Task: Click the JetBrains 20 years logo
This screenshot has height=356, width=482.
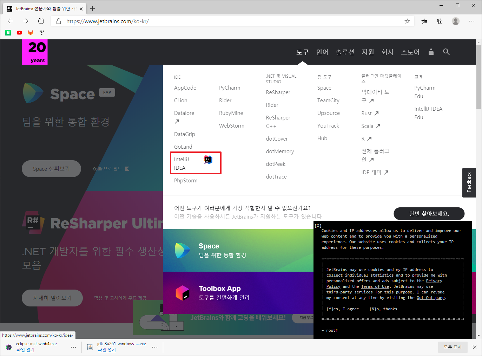Action: click(x=35, y=52)
